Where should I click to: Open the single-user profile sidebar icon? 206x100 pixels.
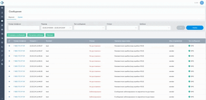2,12
